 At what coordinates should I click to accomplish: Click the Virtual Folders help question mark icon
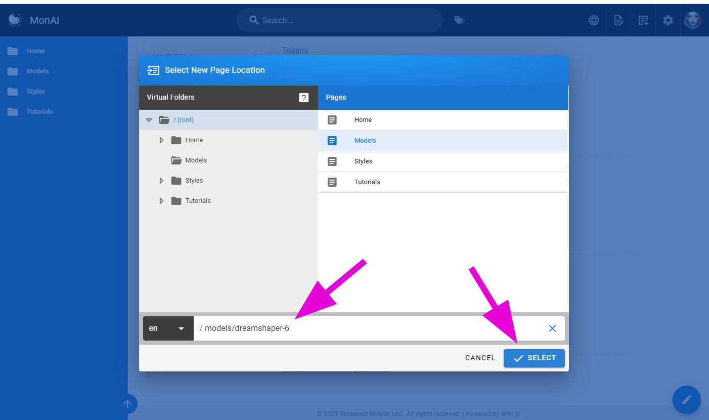point(303,98)
